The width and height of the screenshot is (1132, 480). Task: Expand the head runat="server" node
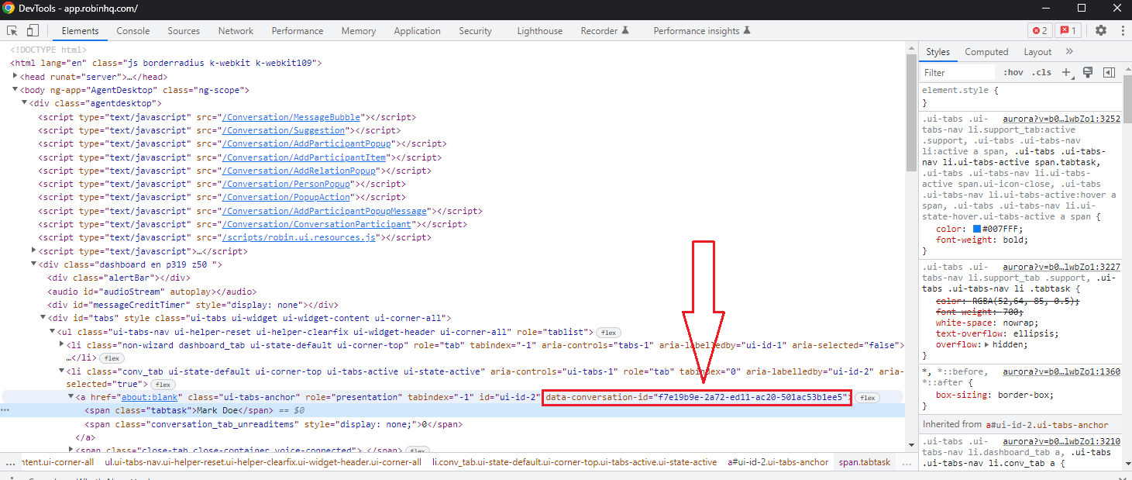(16, 77)
